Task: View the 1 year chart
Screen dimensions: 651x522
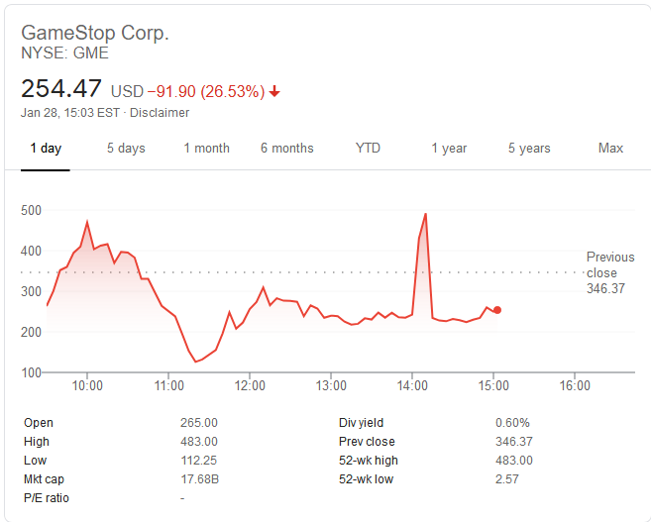Action: click(x=449, y=149)
